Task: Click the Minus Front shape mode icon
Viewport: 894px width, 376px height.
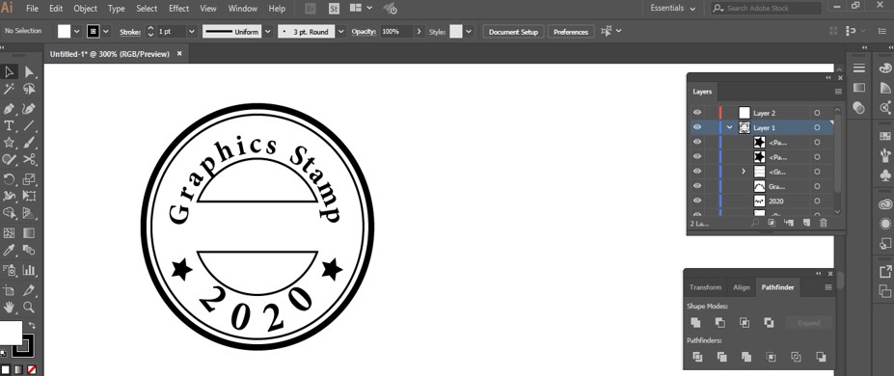Action: click(720, 322)
